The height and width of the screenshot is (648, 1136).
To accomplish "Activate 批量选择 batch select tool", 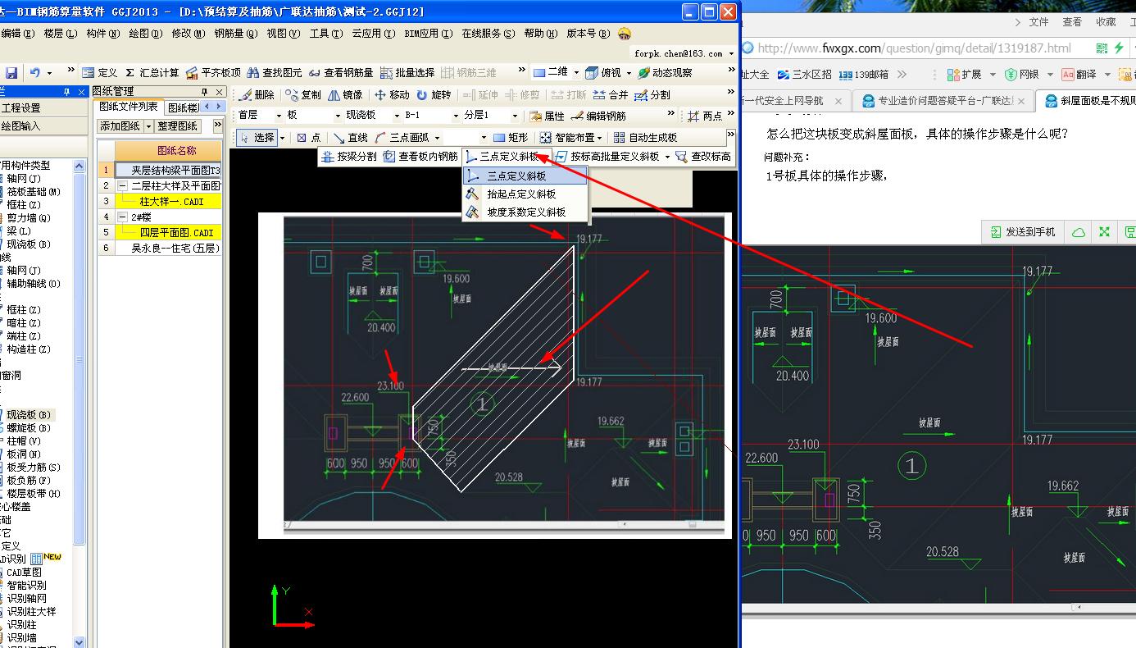I will coord(407,73).
